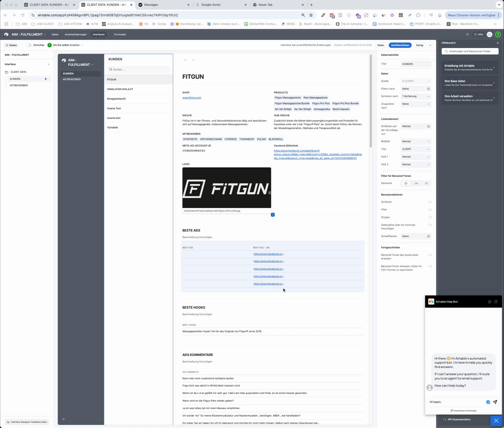Open the green user account avatar
504x428 pixels.
coord(498,34)
